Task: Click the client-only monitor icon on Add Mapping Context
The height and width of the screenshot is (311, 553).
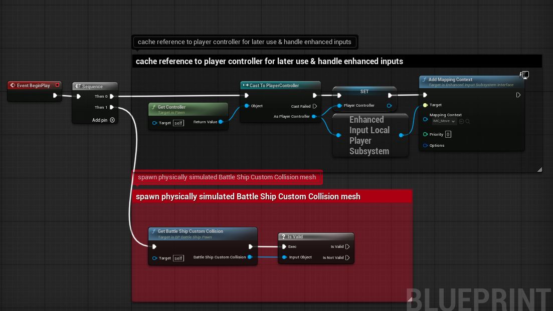Action: click(525, 75)
